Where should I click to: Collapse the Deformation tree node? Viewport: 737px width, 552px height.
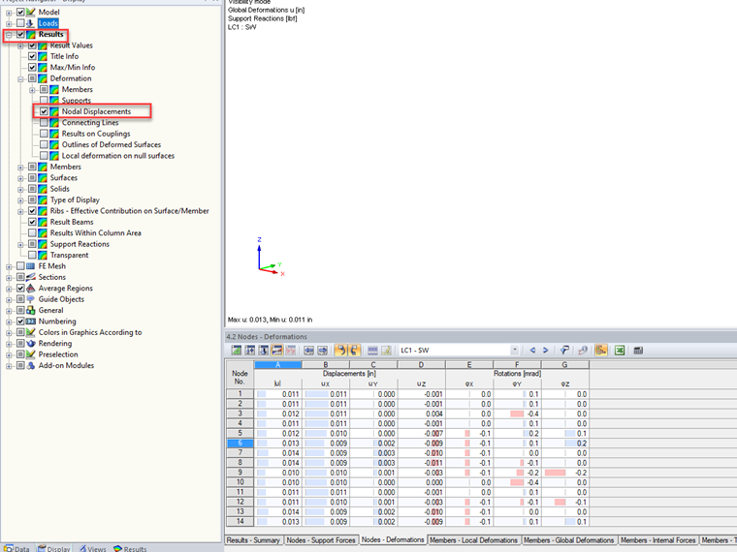tap(20, 78)
